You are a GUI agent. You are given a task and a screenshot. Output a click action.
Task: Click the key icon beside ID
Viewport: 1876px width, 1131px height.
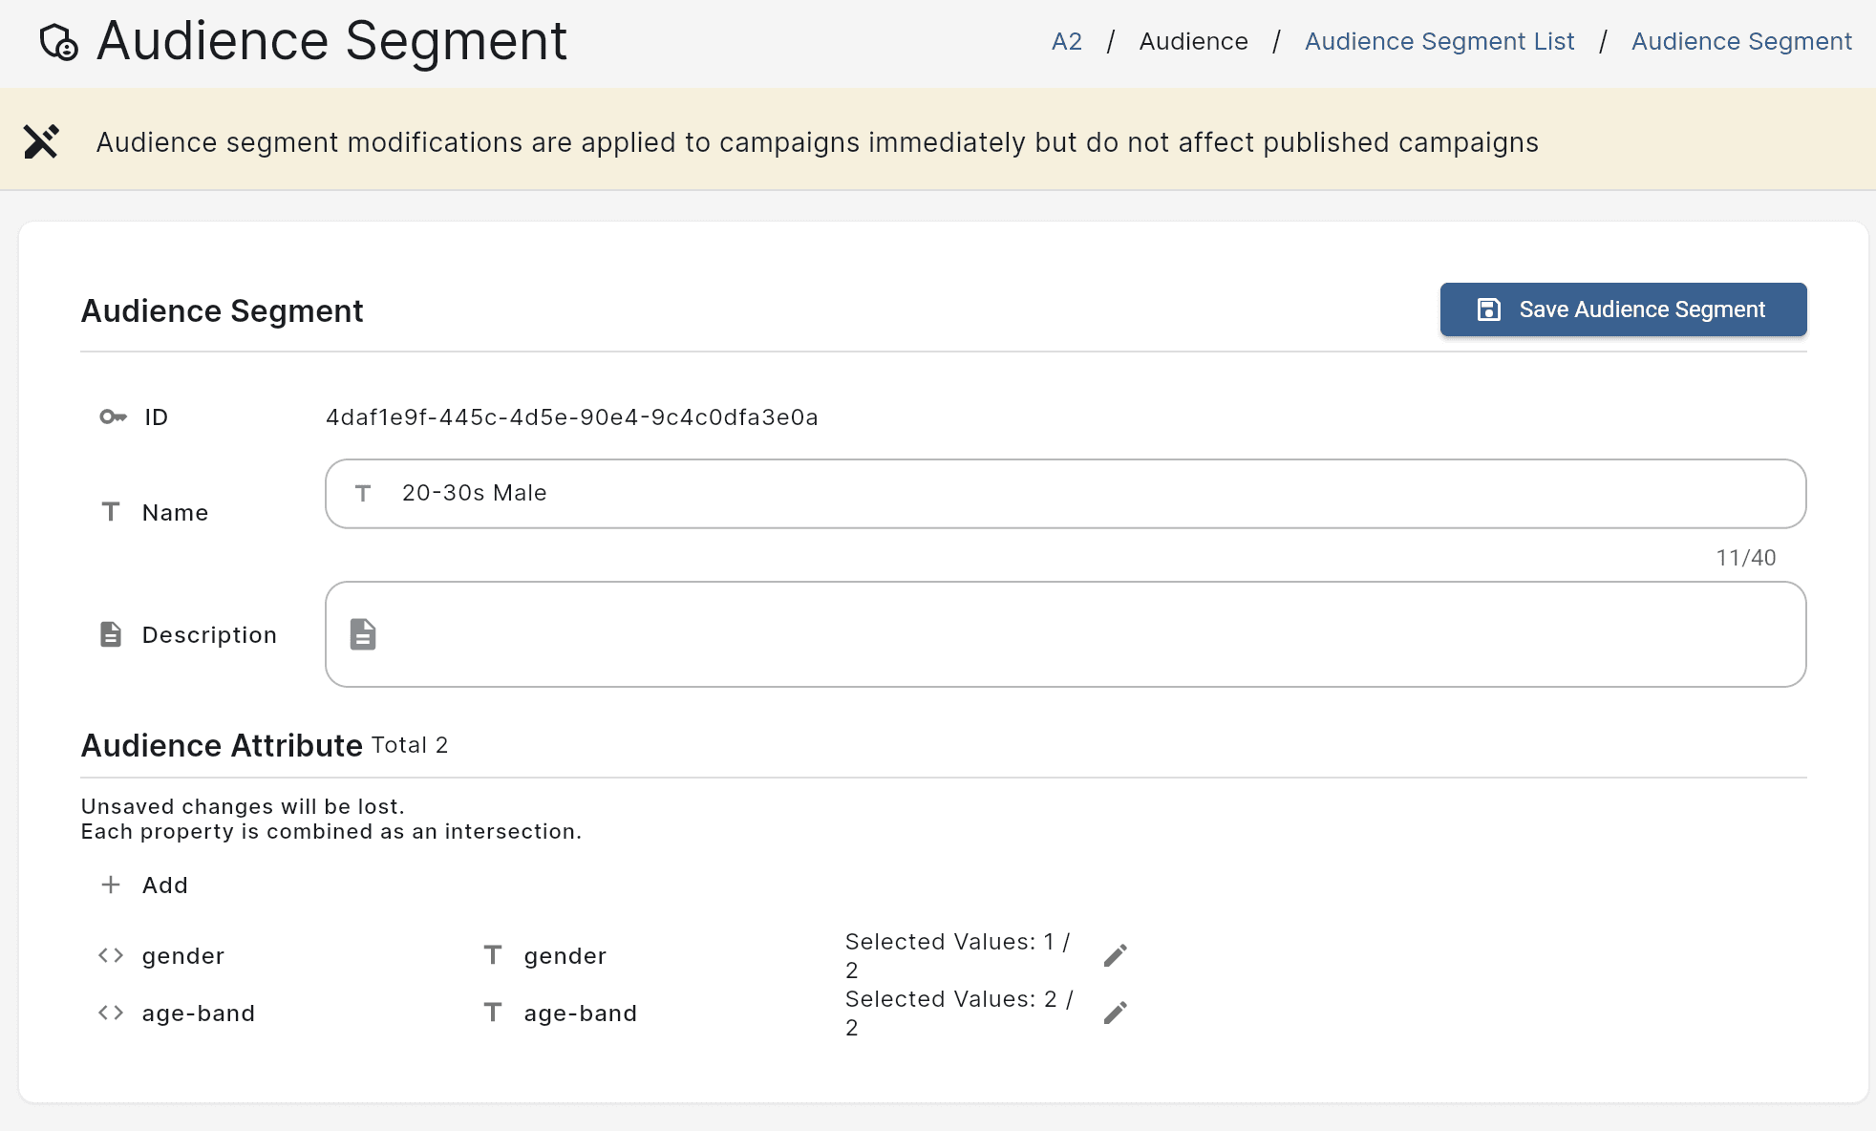click(113, 416)
